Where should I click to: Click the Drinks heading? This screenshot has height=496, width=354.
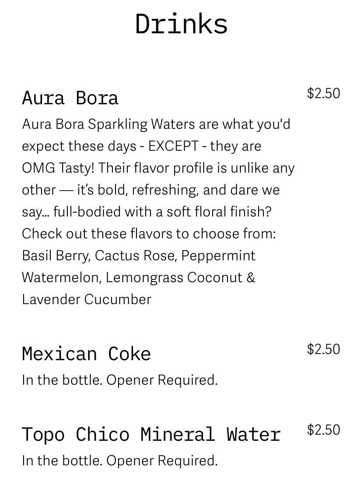[181, 24]
